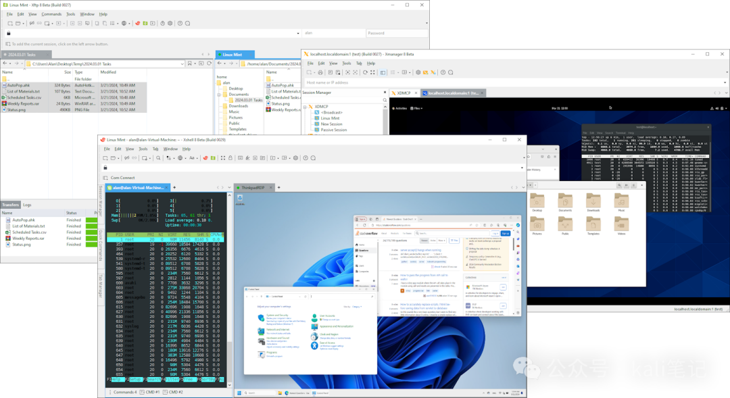Click the print icon in Xmanager toolbar
The image size is (730, 398).
coord(320,72)
